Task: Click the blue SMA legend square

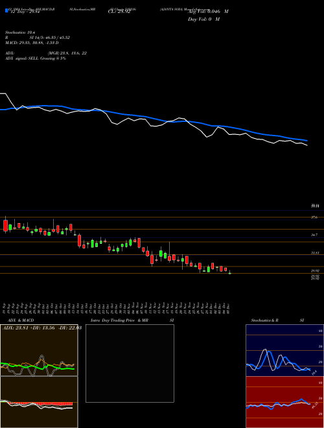Action: (x=6, y=10)
